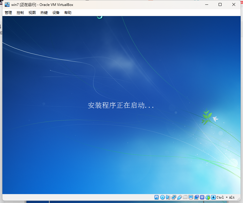Click the Ctrl + Alt host key indicator
Viewport: 243px width, 203px height.
225,197
